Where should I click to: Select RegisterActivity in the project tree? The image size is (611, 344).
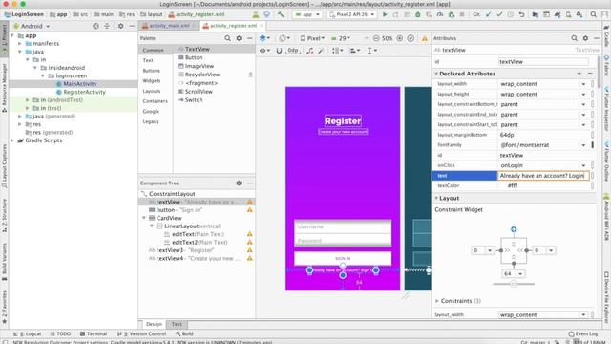[x=84, y=92]
